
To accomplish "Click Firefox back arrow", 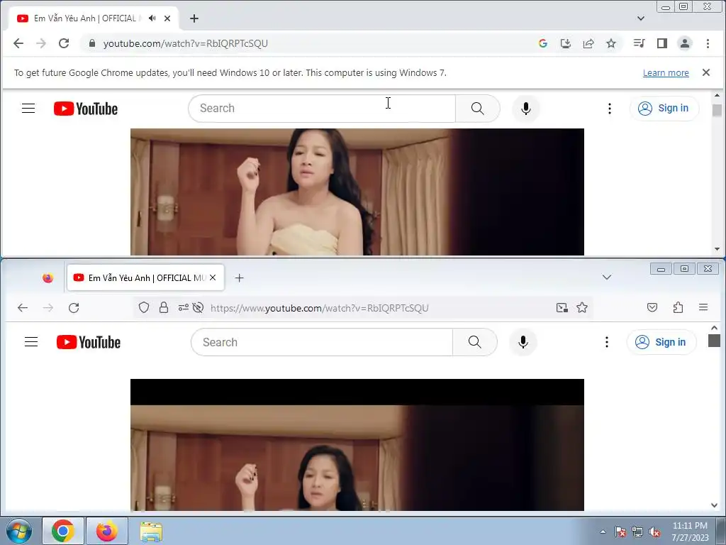I will click(x=23, y=308).
